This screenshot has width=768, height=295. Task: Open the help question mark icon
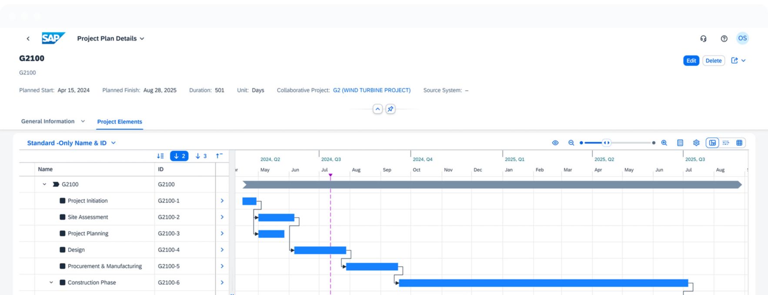724,39
